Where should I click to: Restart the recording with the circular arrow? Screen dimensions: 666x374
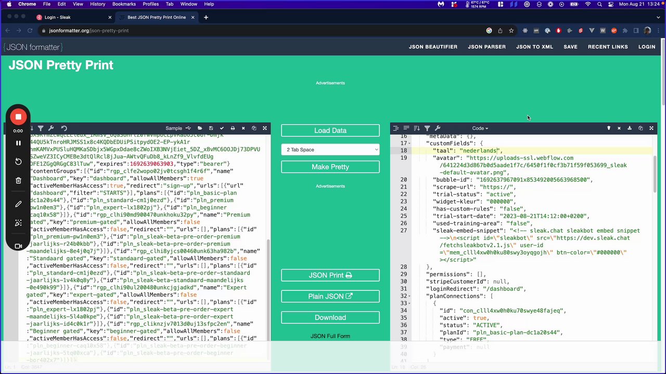(x=18, y=162)
